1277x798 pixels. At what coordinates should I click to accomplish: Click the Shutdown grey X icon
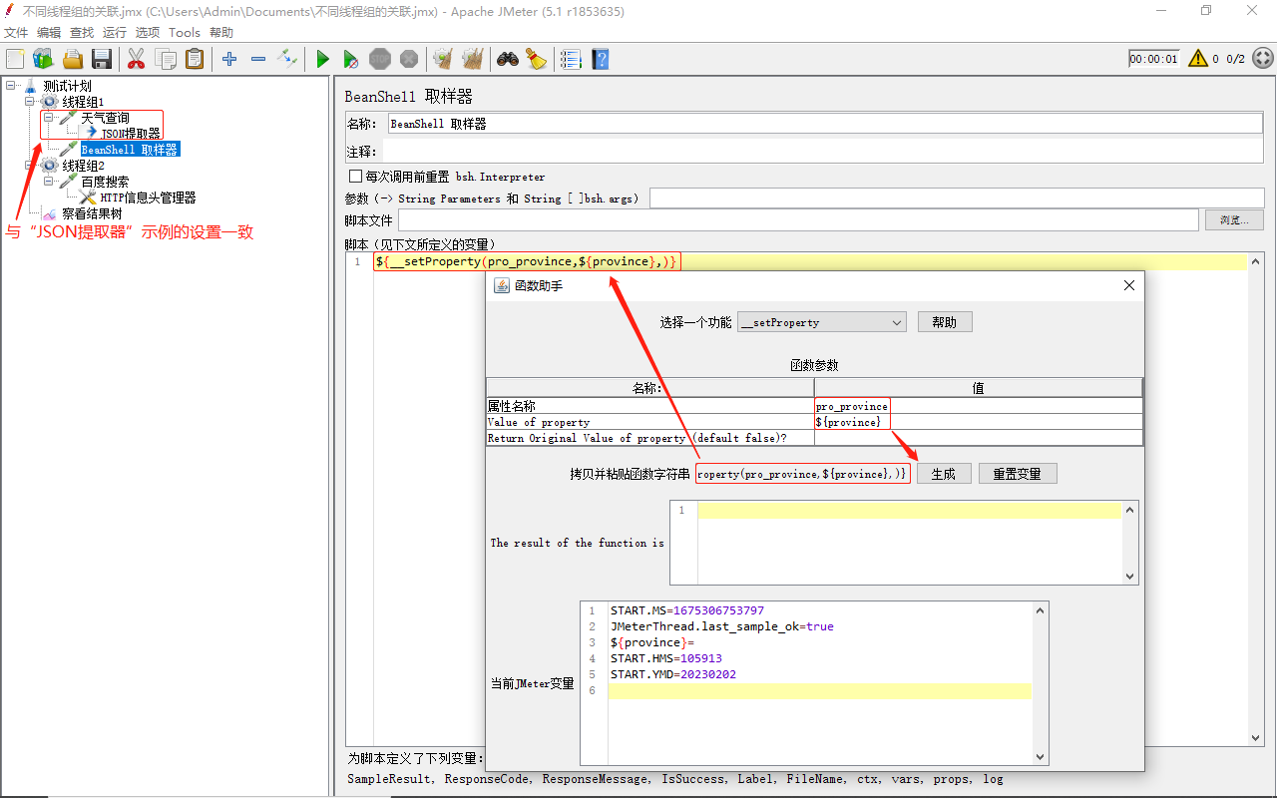pos(409,59)
